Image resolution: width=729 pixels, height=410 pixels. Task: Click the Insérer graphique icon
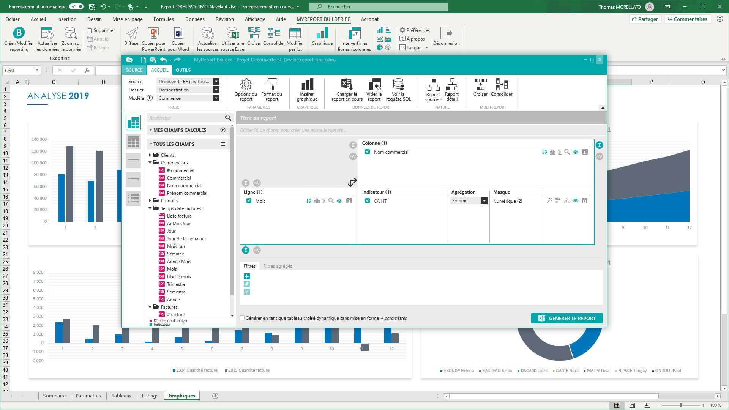307,90
